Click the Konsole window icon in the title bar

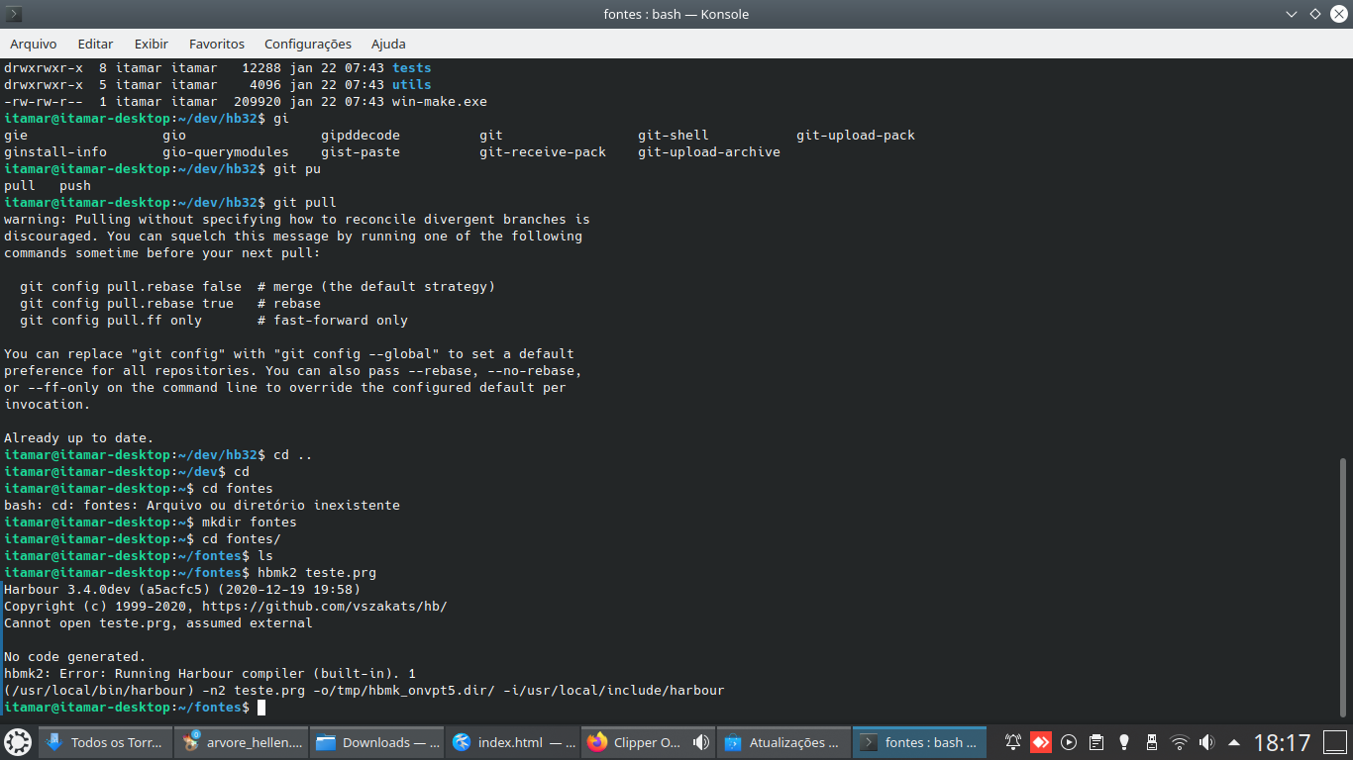click(15, 14)
